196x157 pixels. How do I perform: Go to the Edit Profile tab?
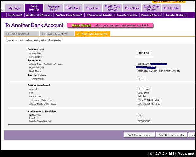point(171,8)
